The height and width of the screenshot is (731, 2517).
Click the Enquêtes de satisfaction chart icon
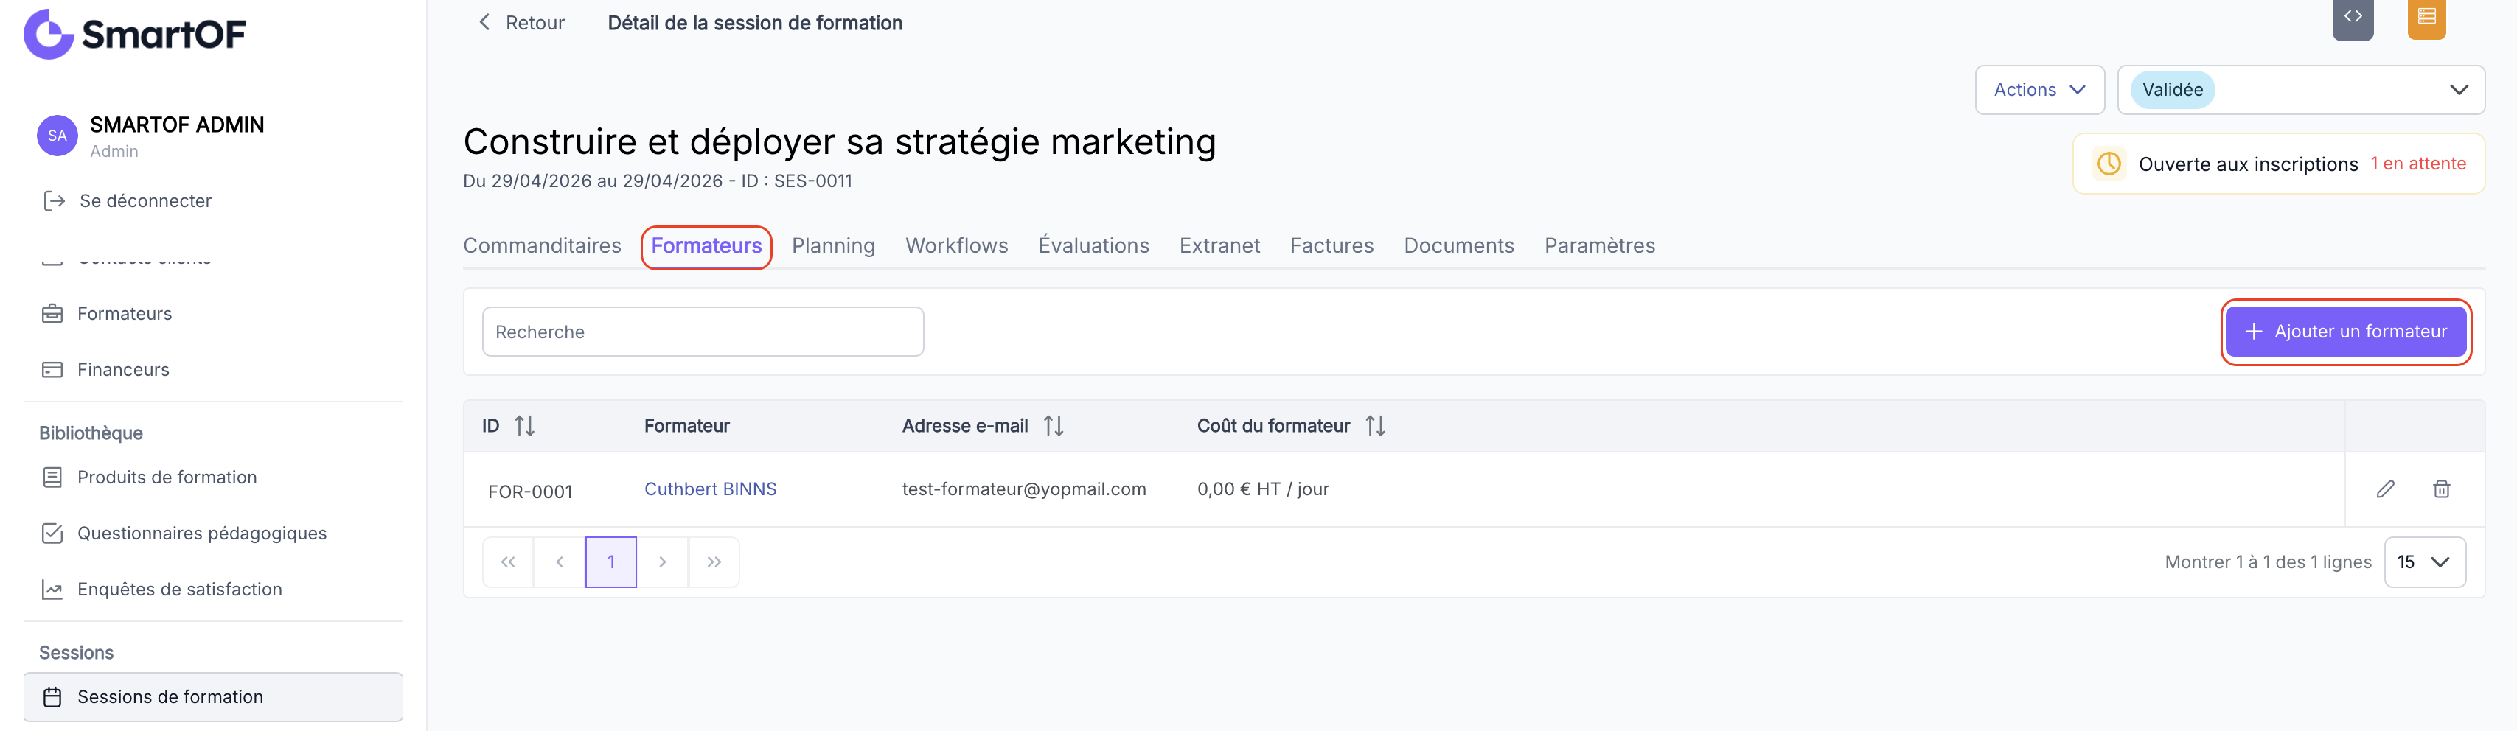[x=53, y=590]
